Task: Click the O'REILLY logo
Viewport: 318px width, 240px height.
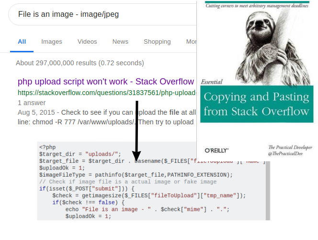Action: (x=216, y=151)
